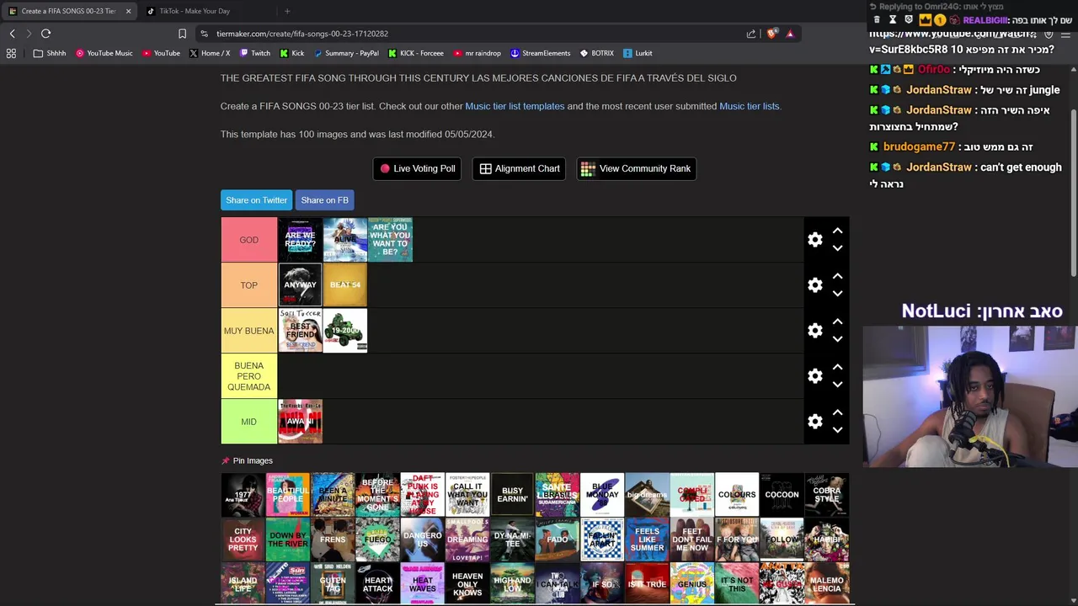Open settings gear for the TOP tier row

(x=814, y=285)
